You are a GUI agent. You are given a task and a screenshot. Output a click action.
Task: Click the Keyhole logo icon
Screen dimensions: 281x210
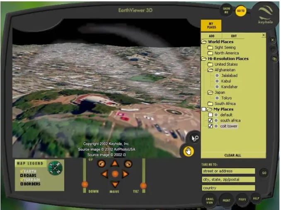point(265,15)
